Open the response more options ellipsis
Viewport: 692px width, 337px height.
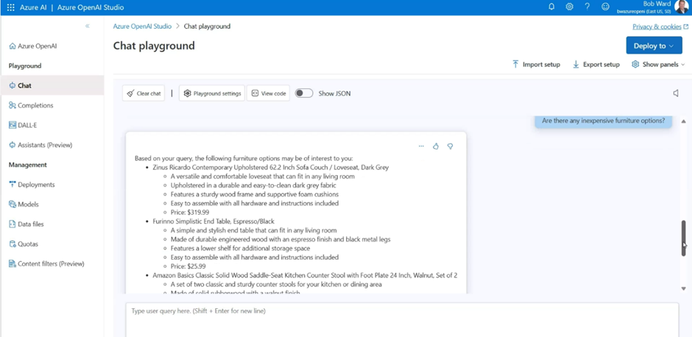(x=422, y=146)
